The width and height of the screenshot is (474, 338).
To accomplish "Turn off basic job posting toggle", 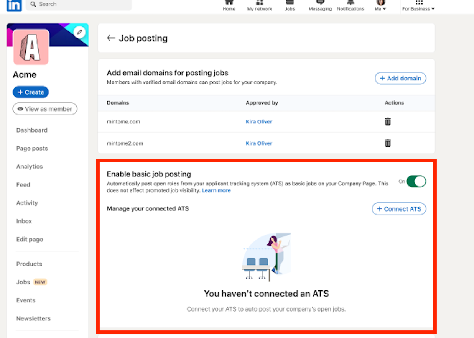I will click(x=416, y=181).
